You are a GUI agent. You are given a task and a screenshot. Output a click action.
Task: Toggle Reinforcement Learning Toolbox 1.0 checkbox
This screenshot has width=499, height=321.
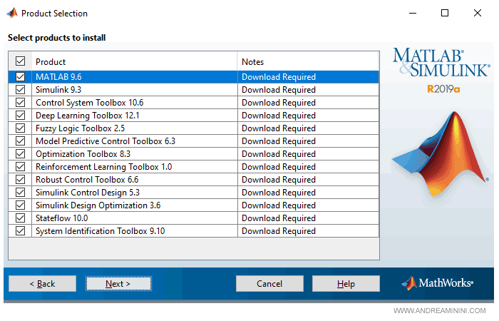[x=21, y=166]
